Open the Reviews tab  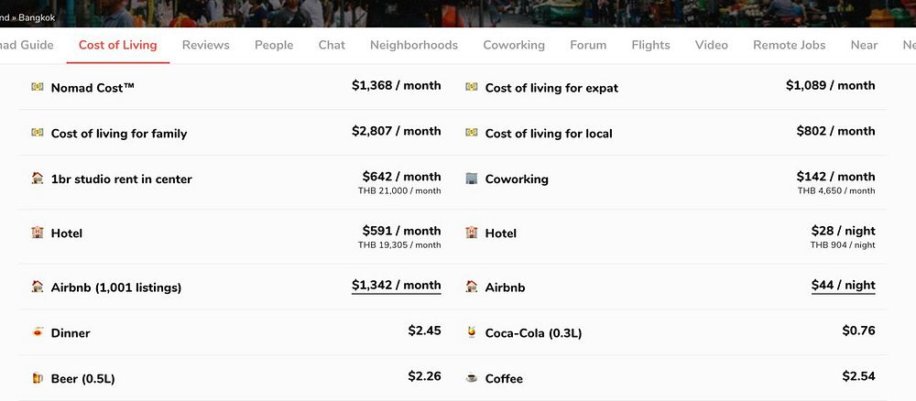click(x=206, y=45)
